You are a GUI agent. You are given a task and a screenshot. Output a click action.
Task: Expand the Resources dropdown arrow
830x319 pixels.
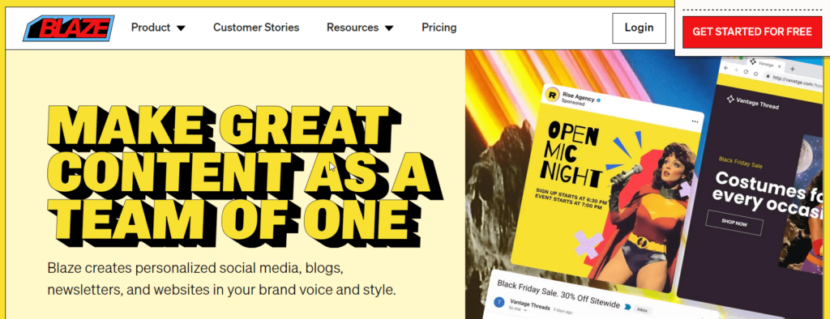coord(389,28)
